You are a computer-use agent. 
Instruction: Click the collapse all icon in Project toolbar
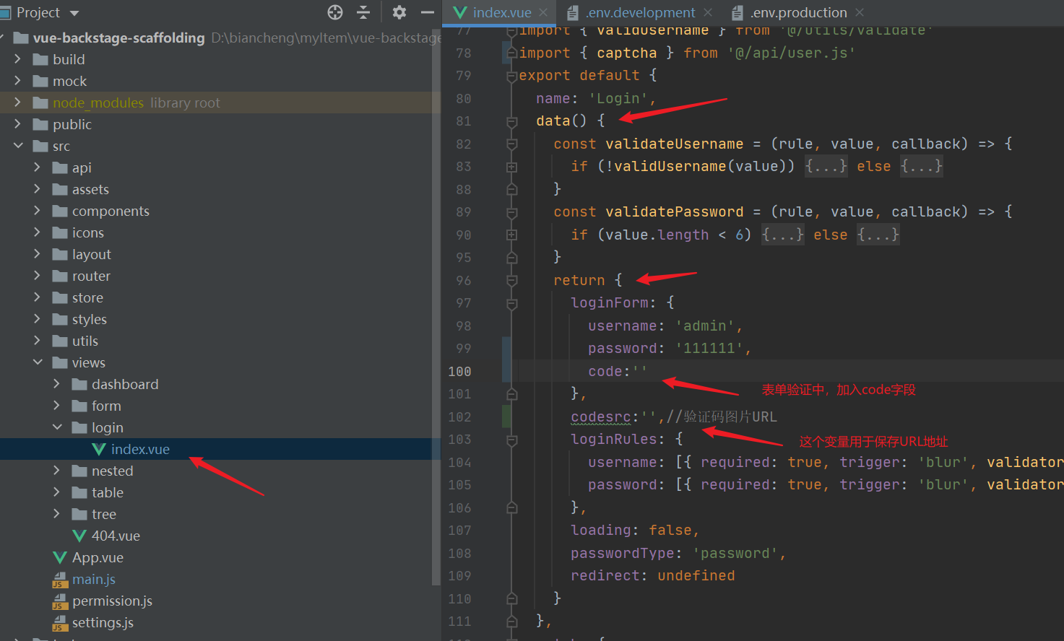(363, 12)
